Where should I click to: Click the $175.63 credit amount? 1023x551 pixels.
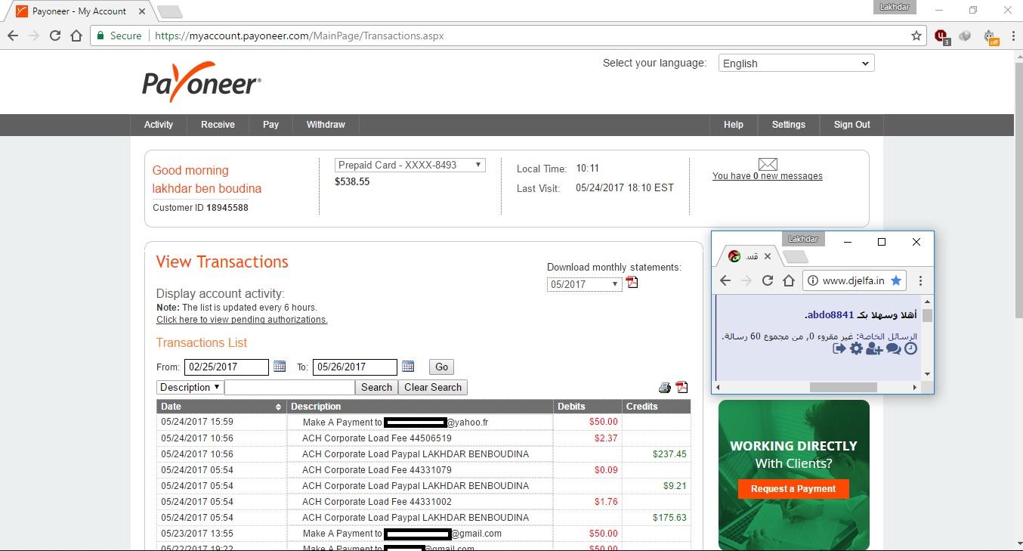coord(669,518)
